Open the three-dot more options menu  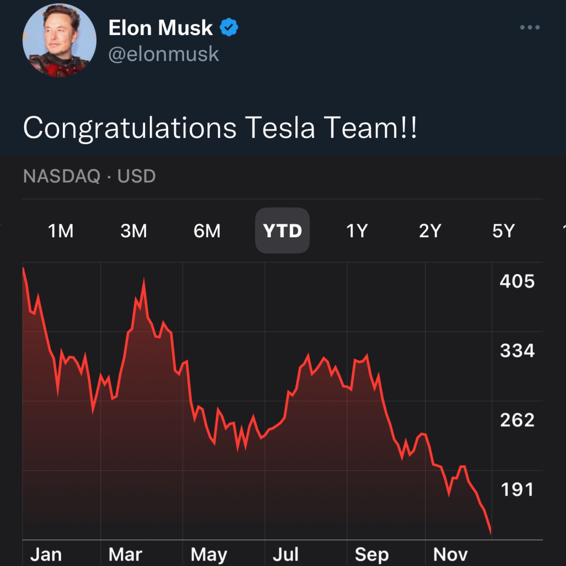pos(530,28)
